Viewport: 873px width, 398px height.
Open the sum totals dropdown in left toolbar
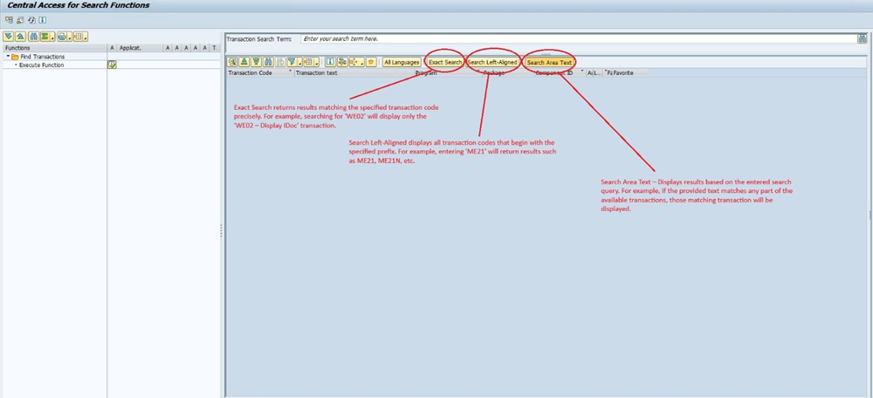point(53,37)
